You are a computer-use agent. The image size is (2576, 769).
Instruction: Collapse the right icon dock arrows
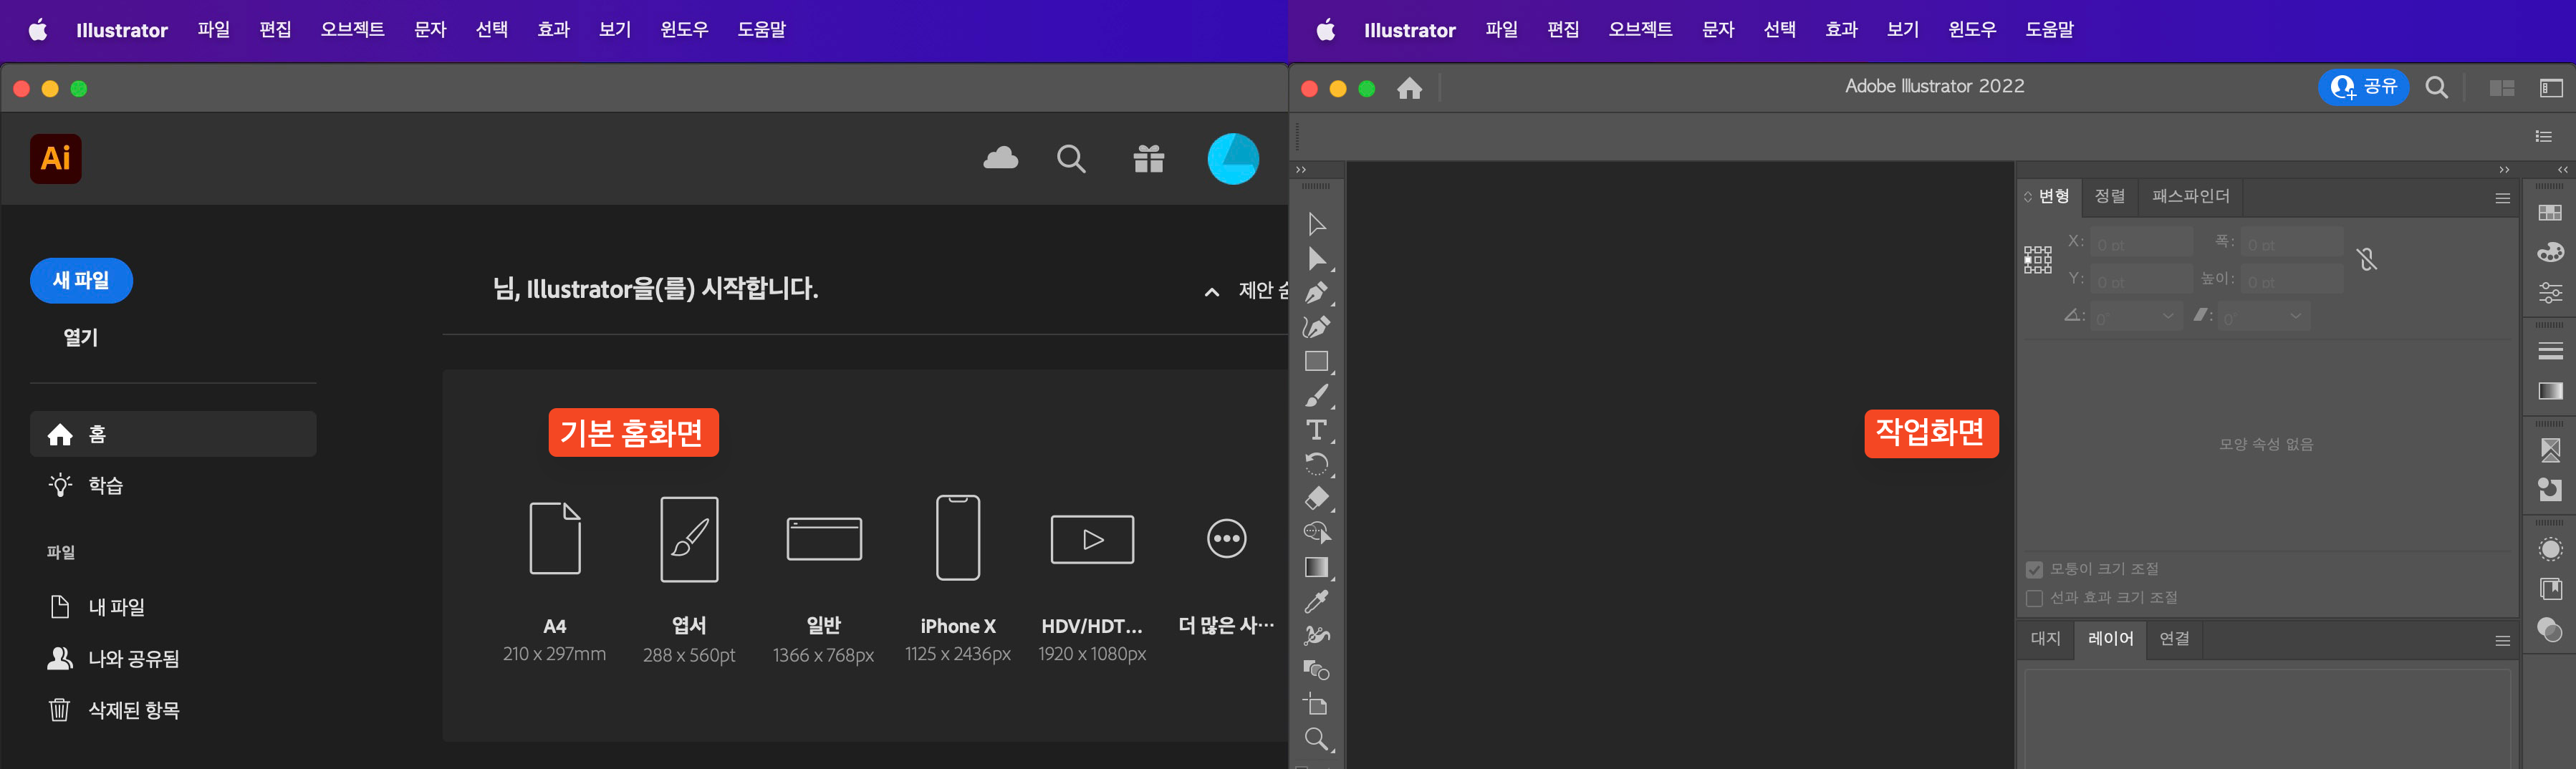pyautogui.click(x=2562, y=170)
